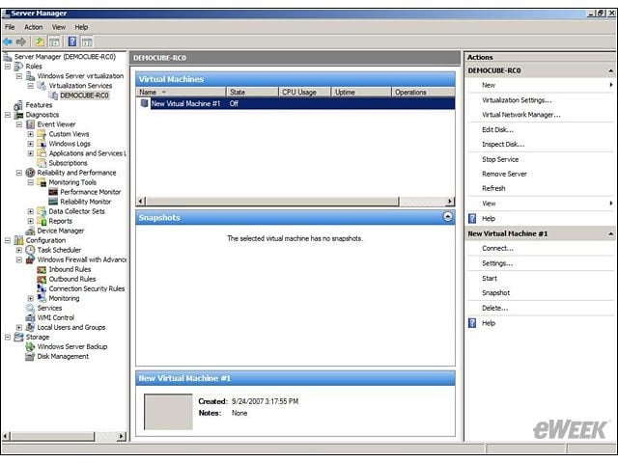The height and width of the screenshot is (463, 618).
Task: Click the blue Help toolbar icon
Action: [x=72, y=41]
